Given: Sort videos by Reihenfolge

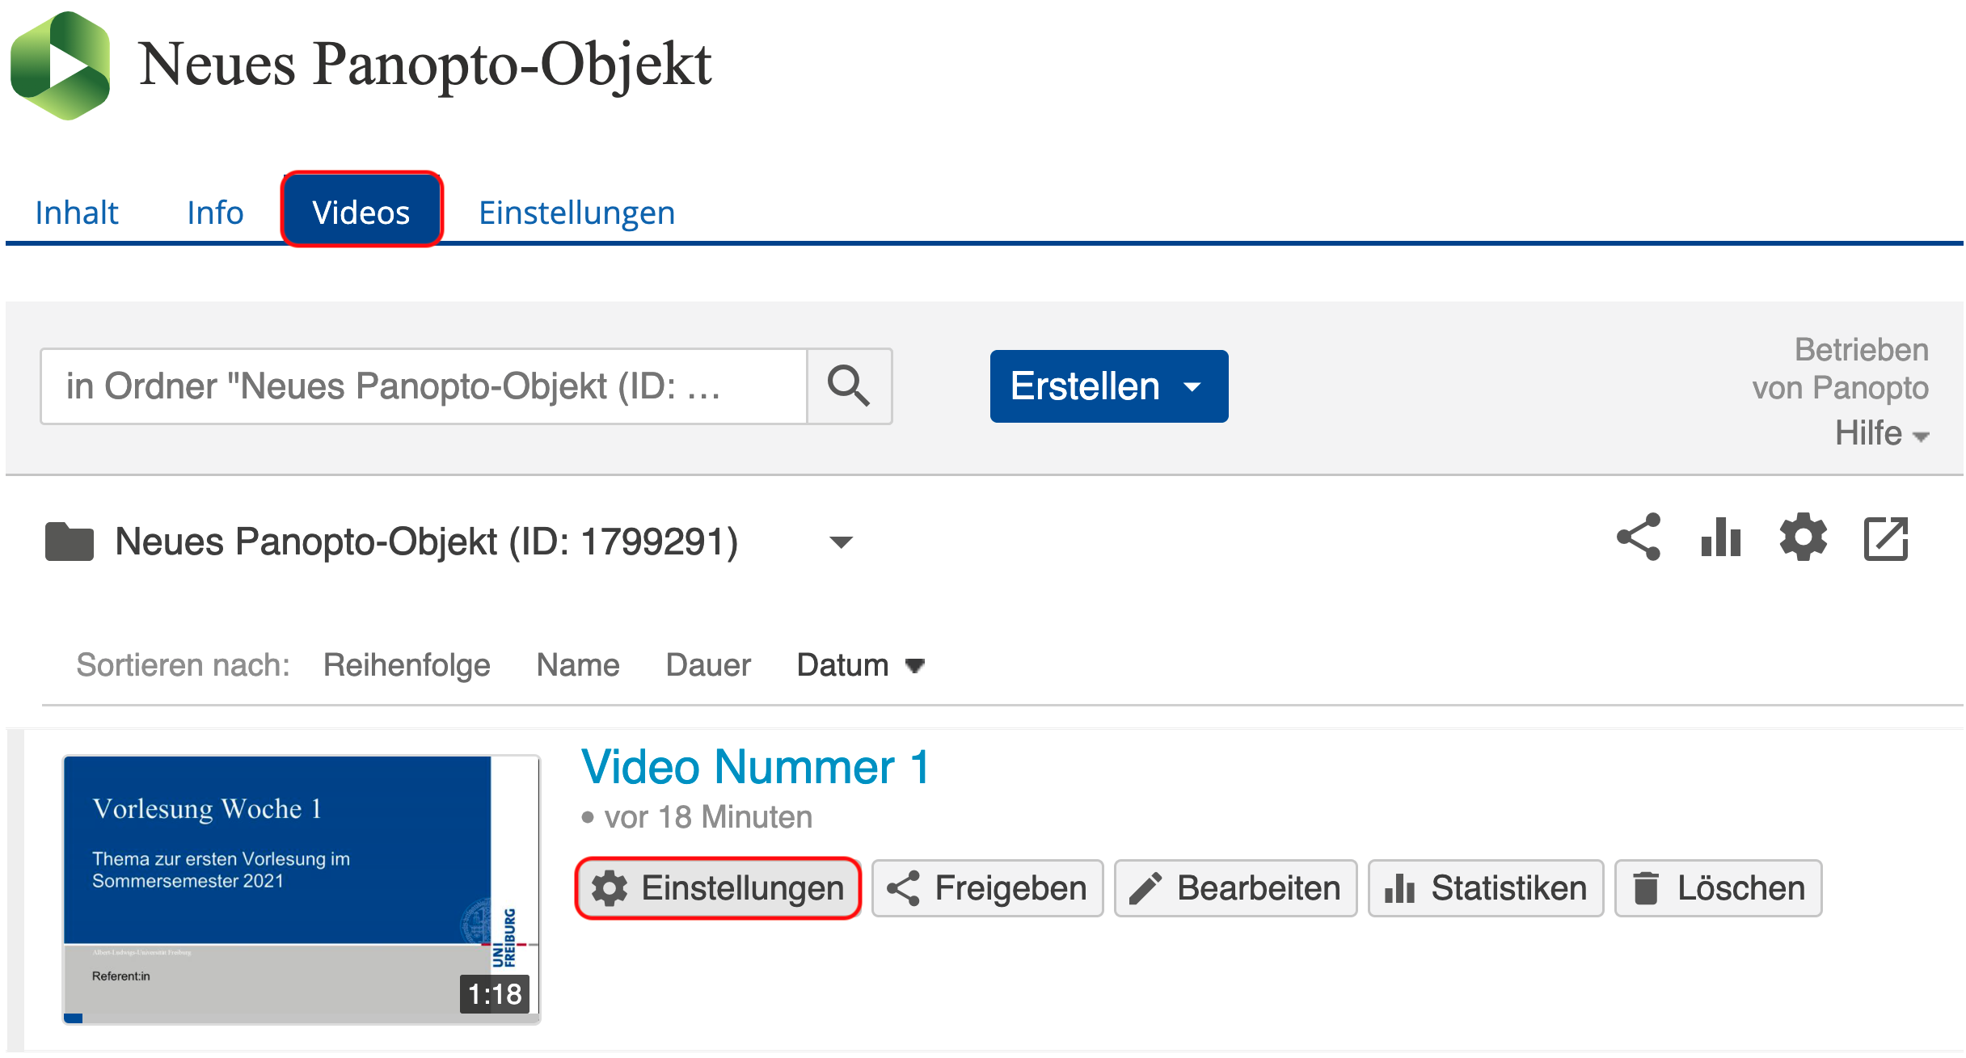Looking at the screenshot, I should click(x=407, y=665).
